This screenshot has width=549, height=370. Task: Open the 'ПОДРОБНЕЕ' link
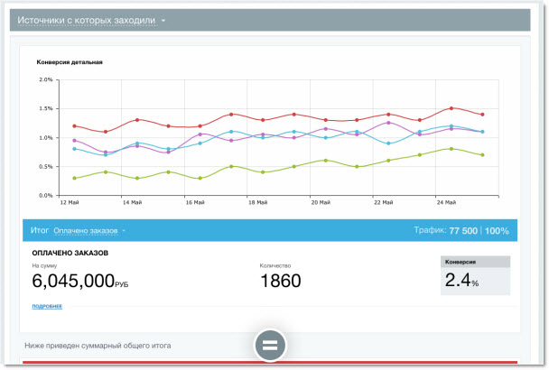(x=47, y=306)
